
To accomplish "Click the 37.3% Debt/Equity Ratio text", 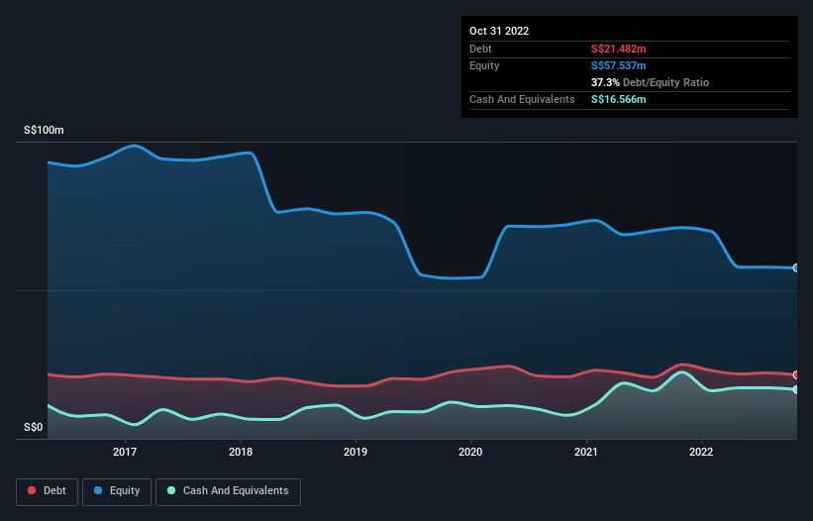I will (x=651, y=82).
